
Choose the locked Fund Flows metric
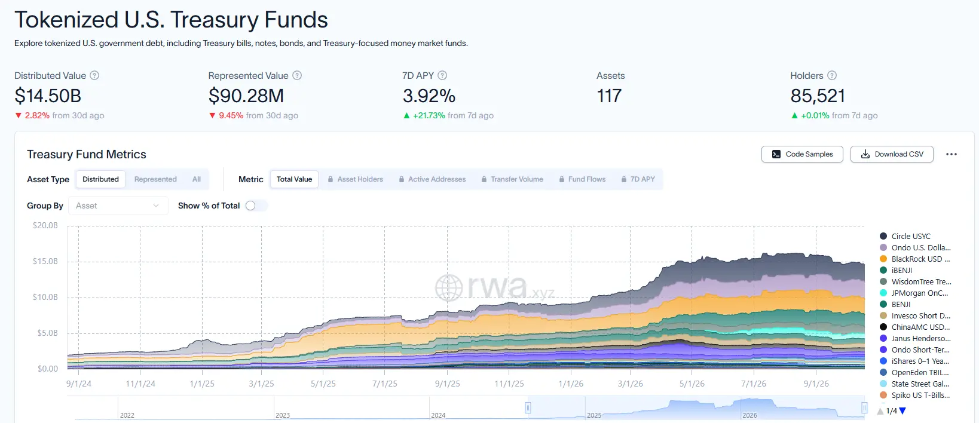pyautogui.click(x=582, y=179)
